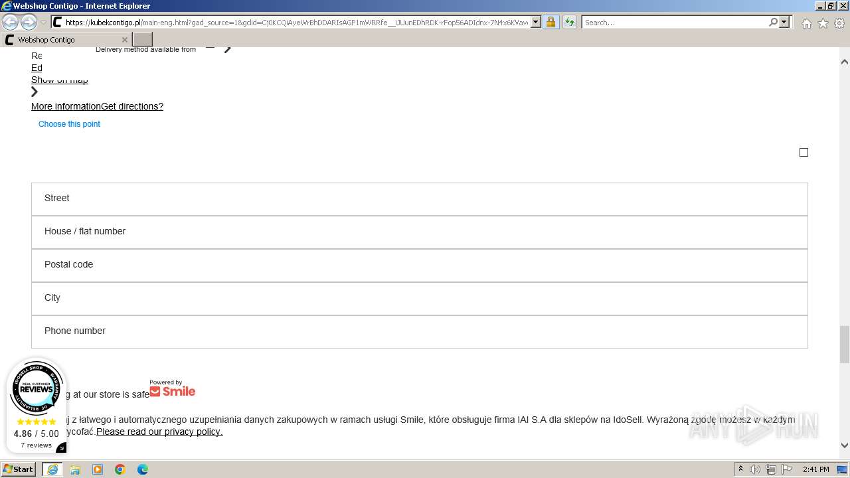850x478 pixels.
Task: Tick the checkbox above the address form
Action: 804,152
